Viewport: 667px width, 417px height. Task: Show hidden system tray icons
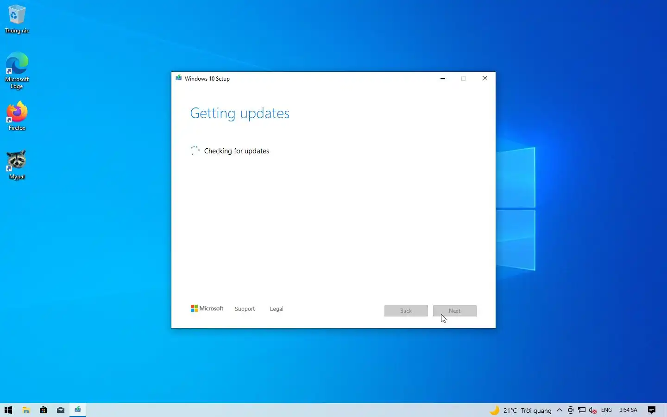(x=560, y=410)
